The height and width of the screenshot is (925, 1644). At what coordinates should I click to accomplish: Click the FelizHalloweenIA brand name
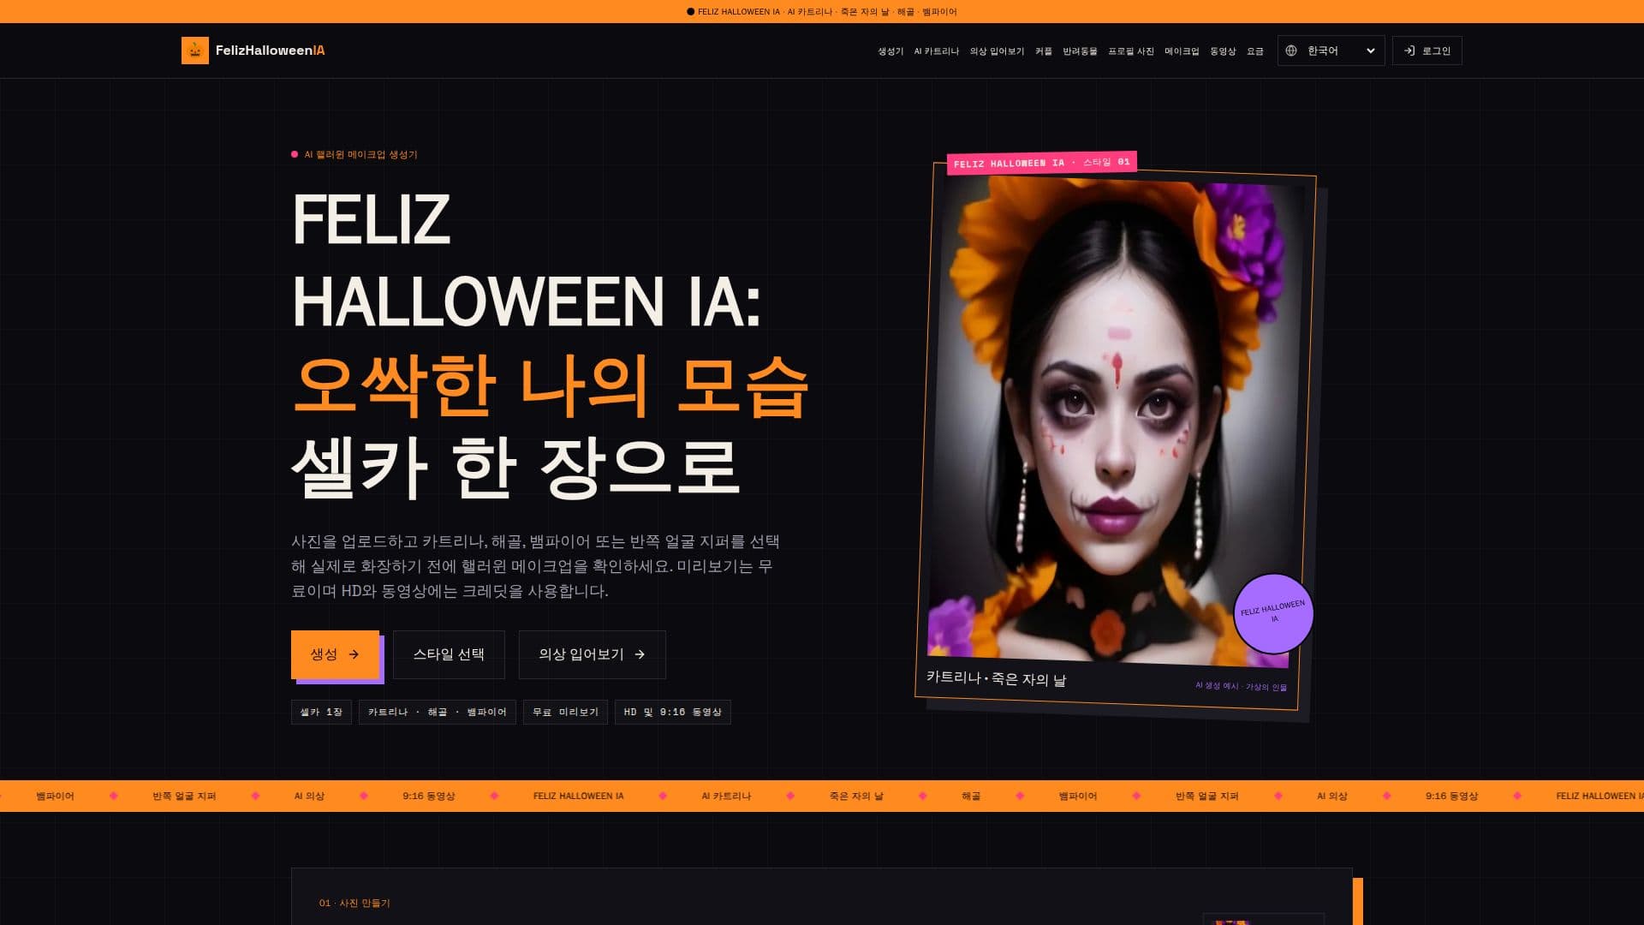(270, 51)
